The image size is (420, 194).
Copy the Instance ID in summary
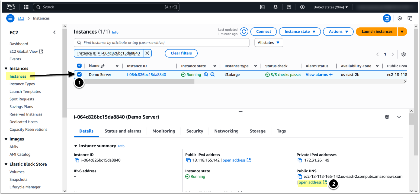pos(77,160)
